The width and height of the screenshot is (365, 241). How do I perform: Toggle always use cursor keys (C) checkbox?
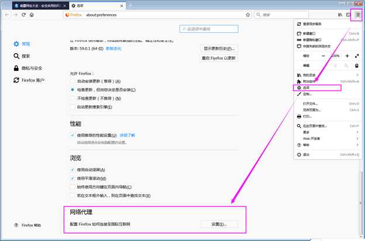(x=73, y=187)
